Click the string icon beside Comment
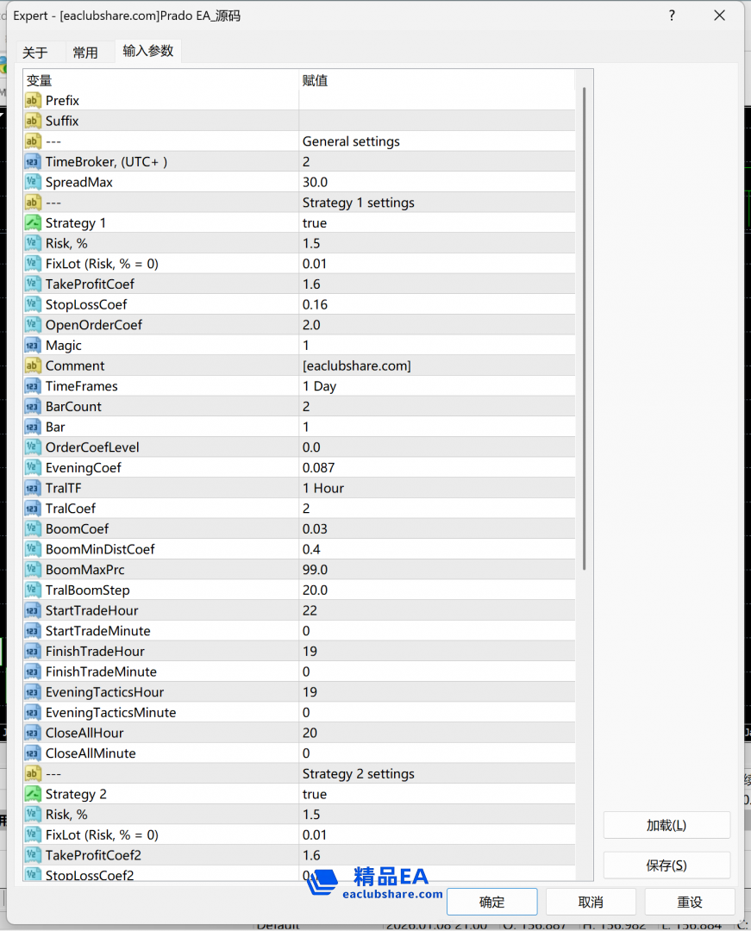Screen dimensions: 751x931 33,366
